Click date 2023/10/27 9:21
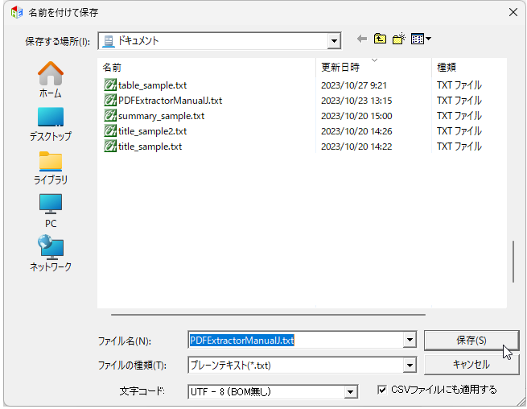This screenshot has width=527, height=409. pos(354,85)
